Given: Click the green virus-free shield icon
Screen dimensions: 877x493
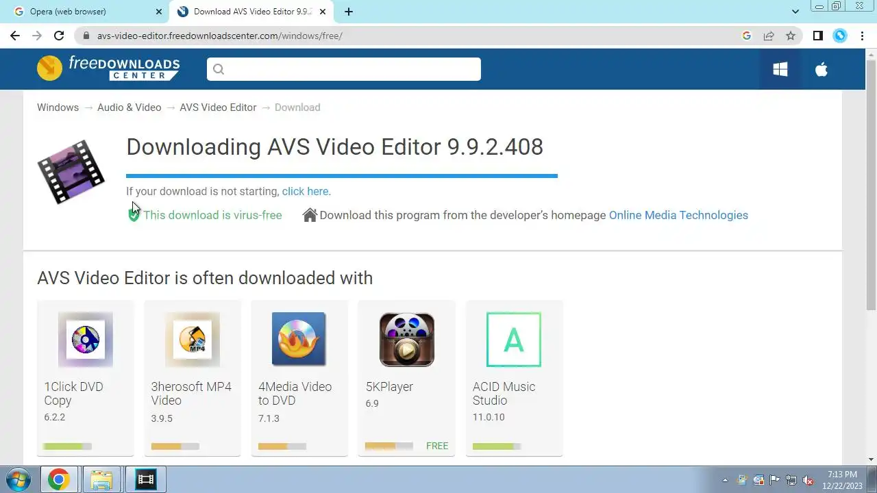Looking at the screenshot, I should pos(134,215).
